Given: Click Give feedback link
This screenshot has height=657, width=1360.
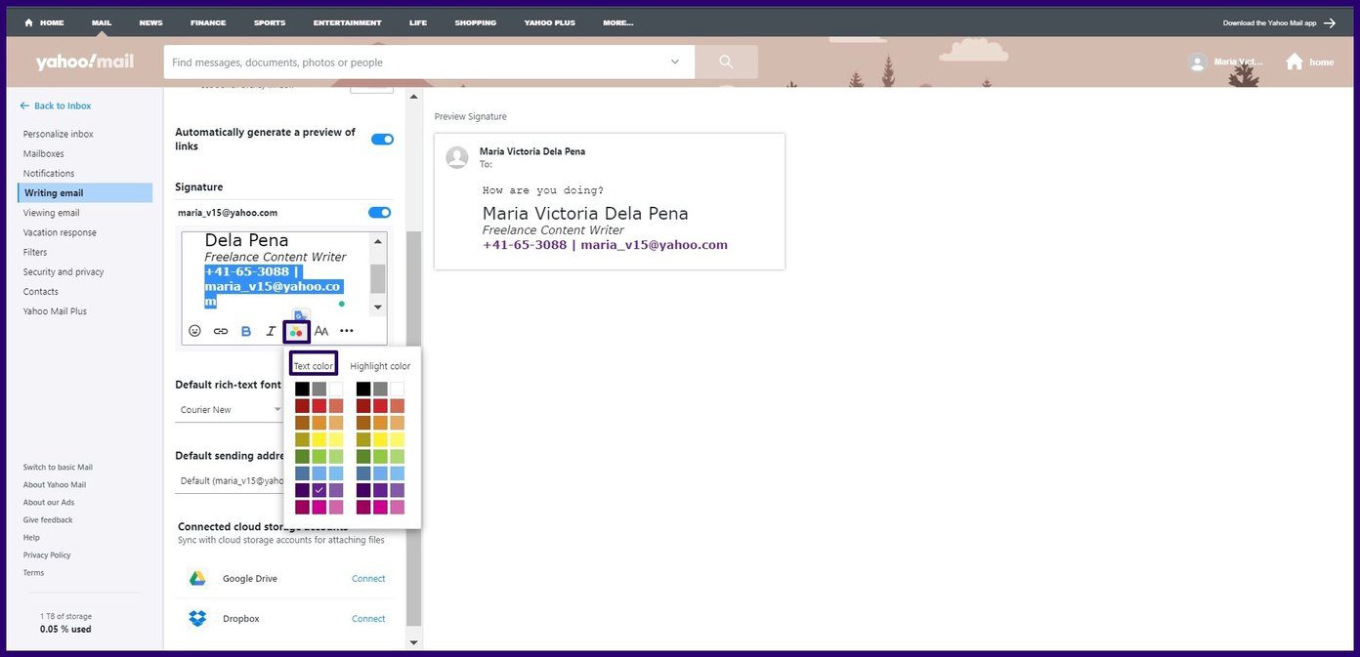Looking at the screenshot, I should [48, 519].
